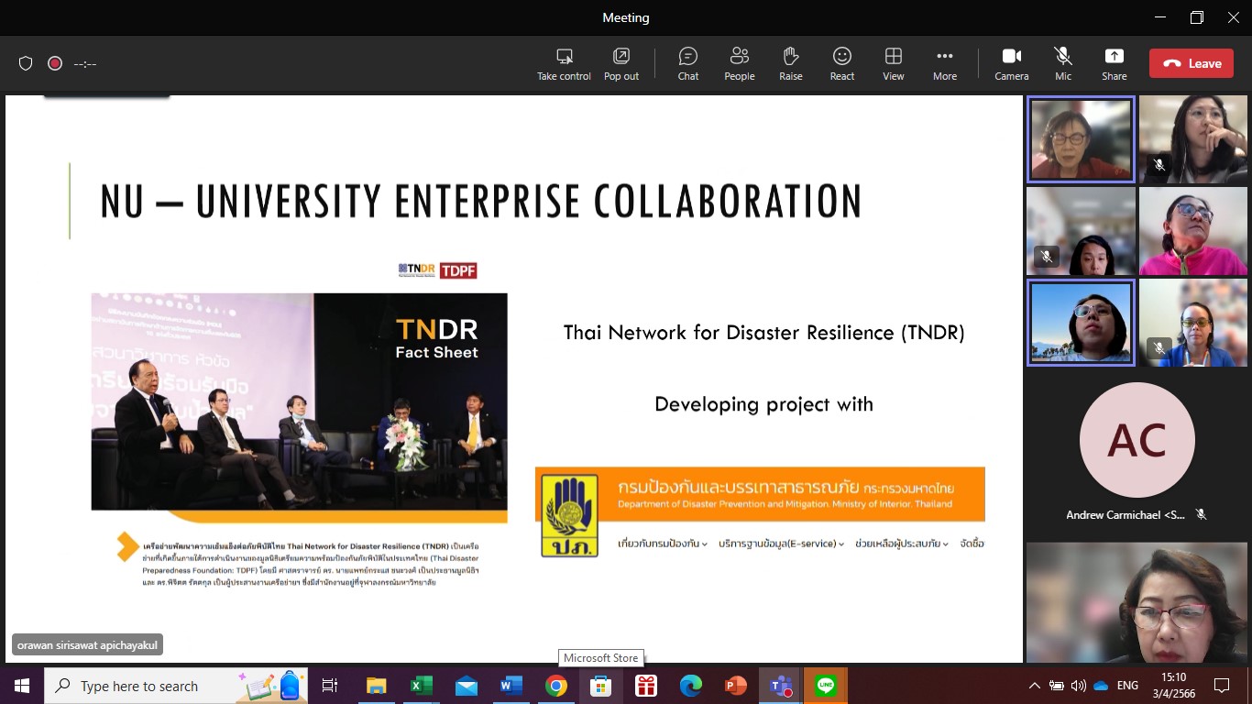Change the meeting View layout

click(894, 63)
